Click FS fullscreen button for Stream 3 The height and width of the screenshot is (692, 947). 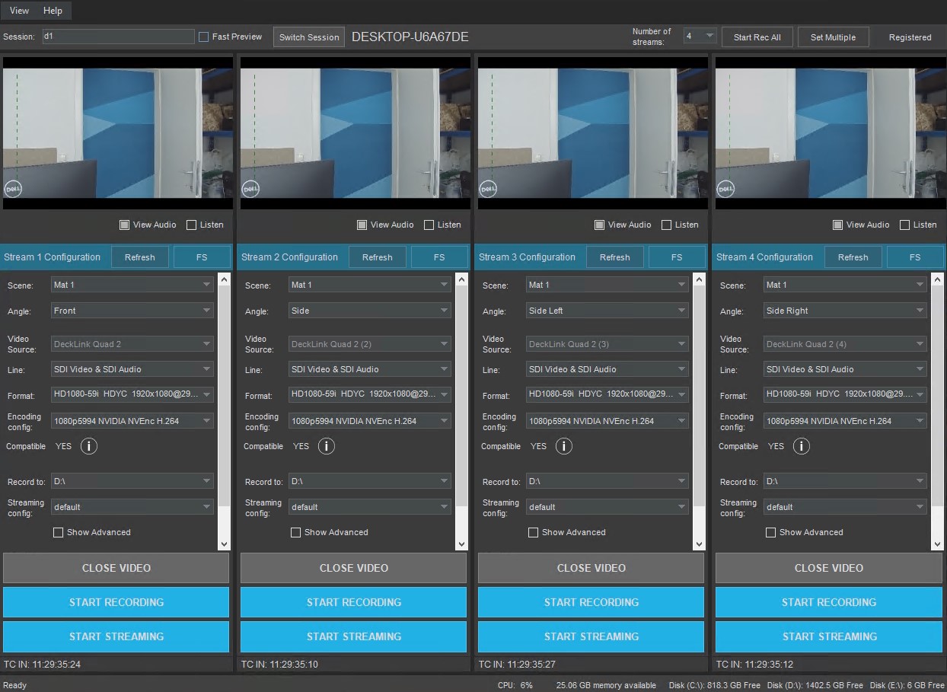pos(677,257)
